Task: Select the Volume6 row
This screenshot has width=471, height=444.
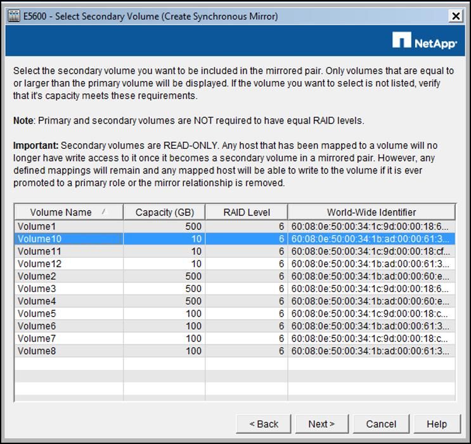Action: [x=235, y=326]
